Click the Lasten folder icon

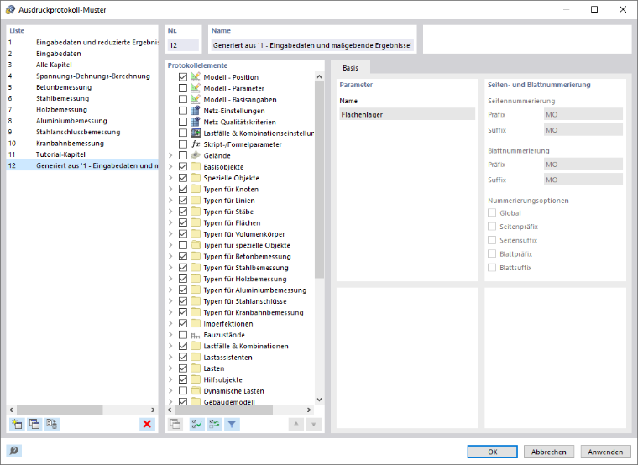pos(196,368)
